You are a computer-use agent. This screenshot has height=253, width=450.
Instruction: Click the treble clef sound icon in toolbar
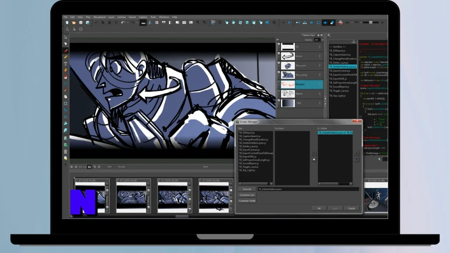tap(150, 23)
